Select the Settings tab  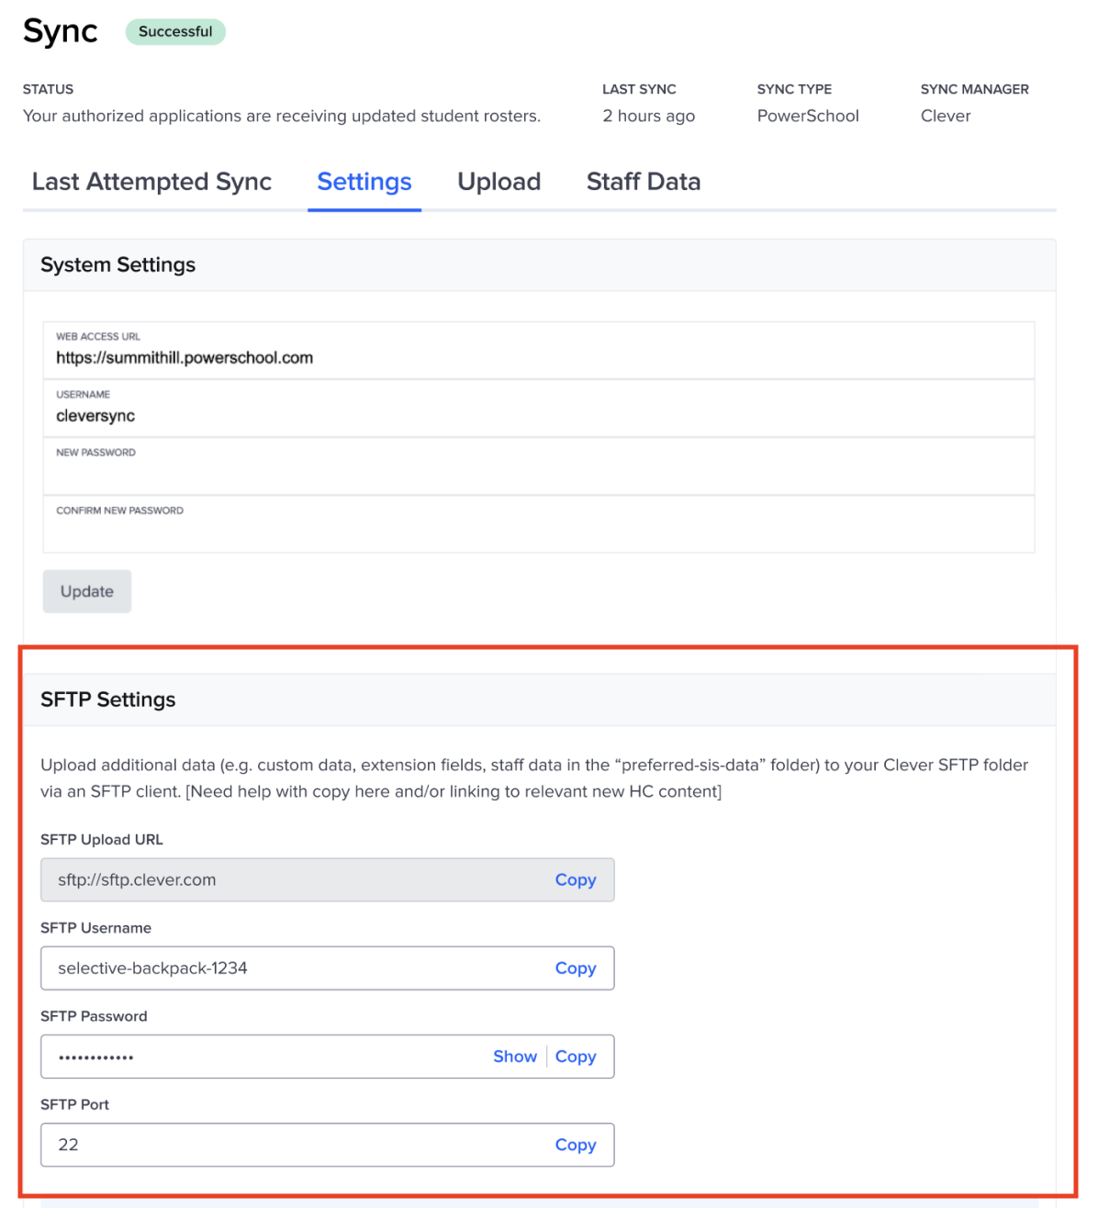pyautogui.click(x=364, y=182)
